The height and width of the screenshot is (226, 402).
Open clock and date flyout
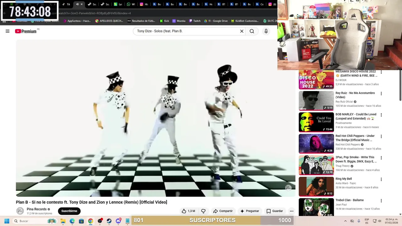391,221
